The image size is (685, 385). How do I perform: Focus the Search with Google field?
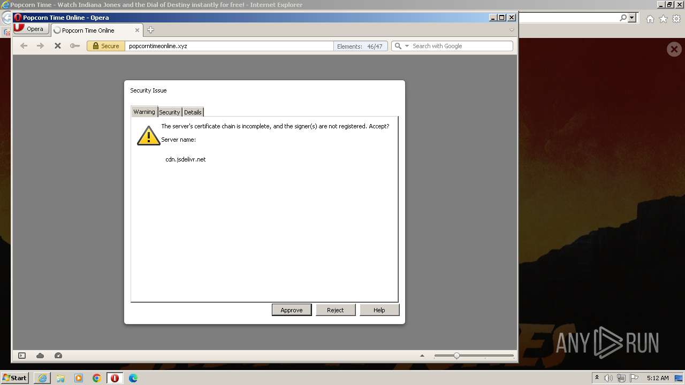click(x=461, y=46)
